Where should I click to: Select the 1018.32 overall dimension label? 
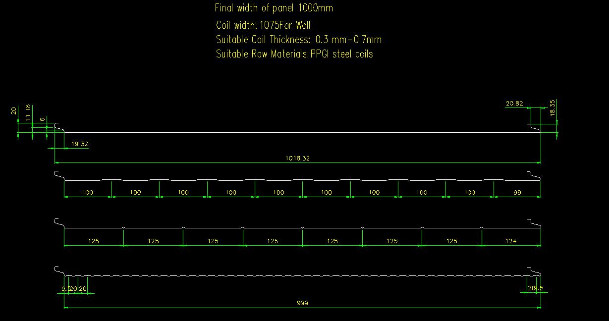[x=297, y=159]
